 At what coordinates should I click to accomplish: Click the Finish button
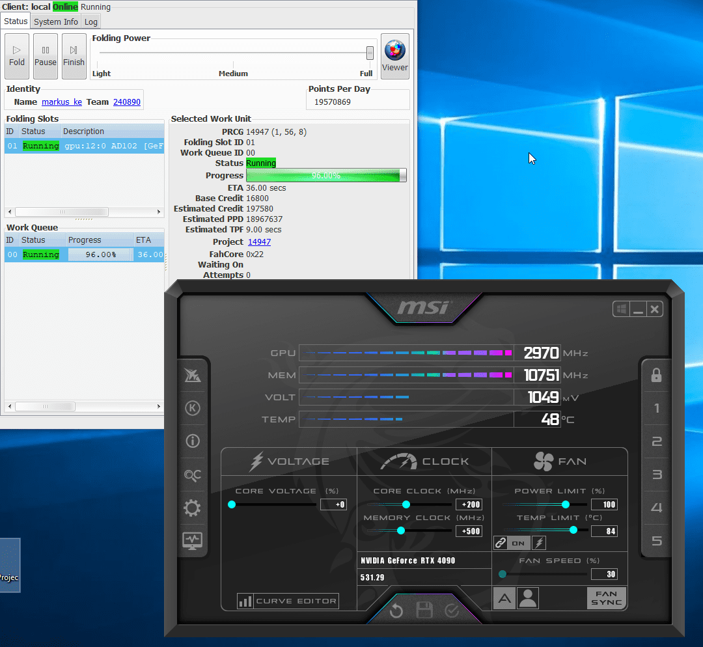[74, 56]
